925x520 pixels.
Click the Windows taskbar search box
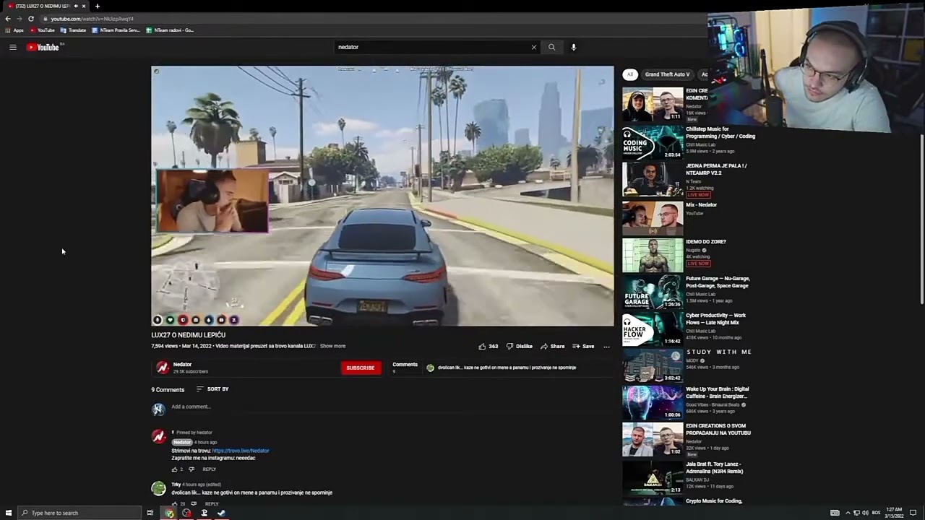[79, 513]
